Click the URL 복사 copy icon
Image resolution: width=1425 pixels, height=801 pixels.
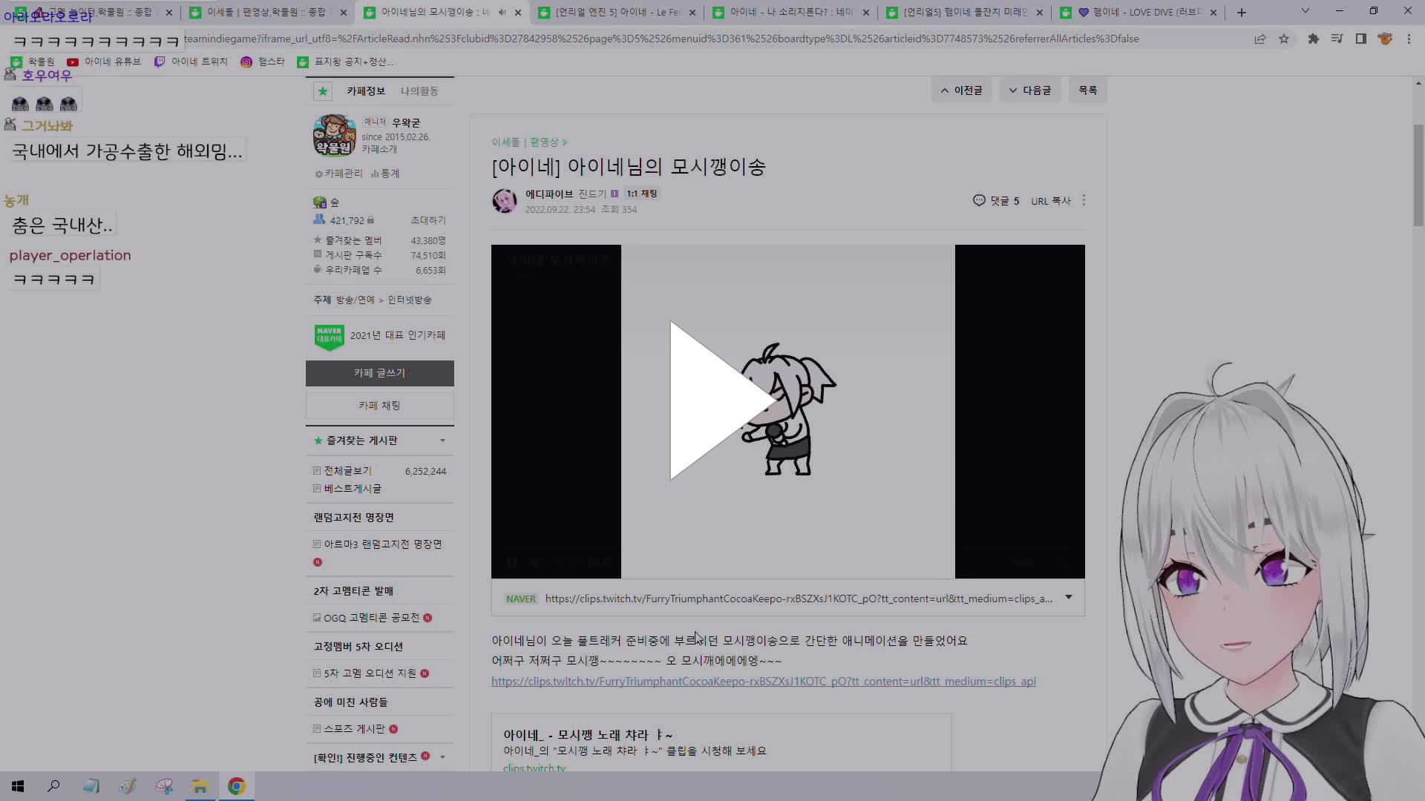point(1050,200)
